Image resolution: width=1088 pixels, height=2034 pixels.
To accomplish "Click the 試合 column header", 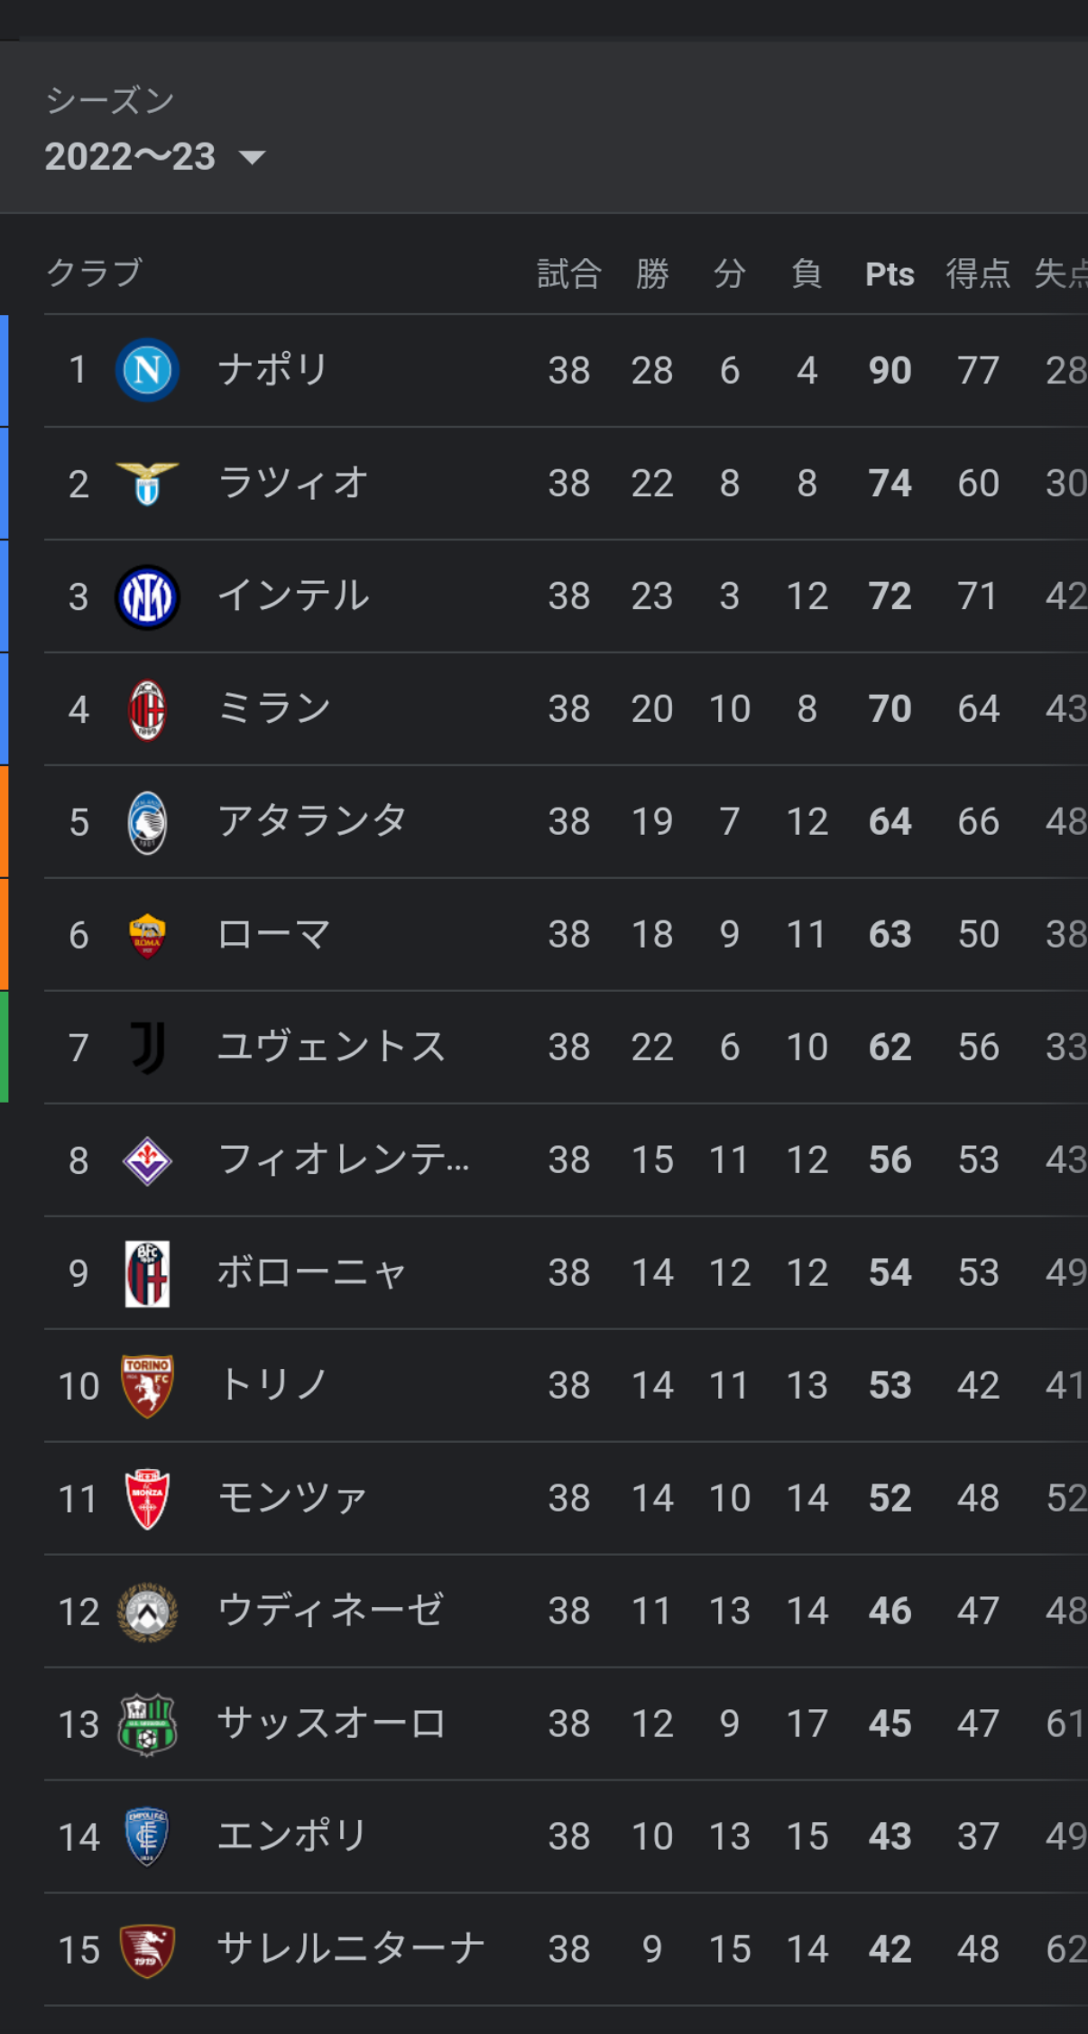I will (569, 274).
